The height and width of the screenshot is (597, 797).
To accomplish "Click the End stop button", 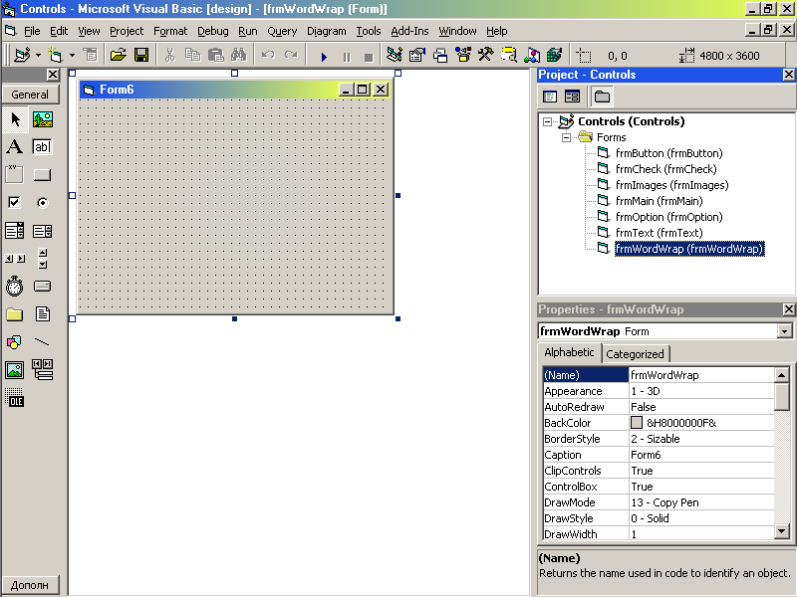I will pos(369,56).
